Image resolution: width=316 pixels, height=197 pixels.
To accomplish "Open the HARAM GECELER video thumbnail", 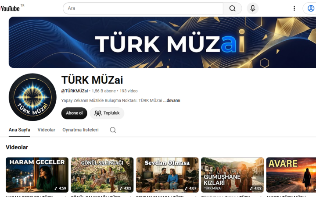I will (x=37, y=175).
